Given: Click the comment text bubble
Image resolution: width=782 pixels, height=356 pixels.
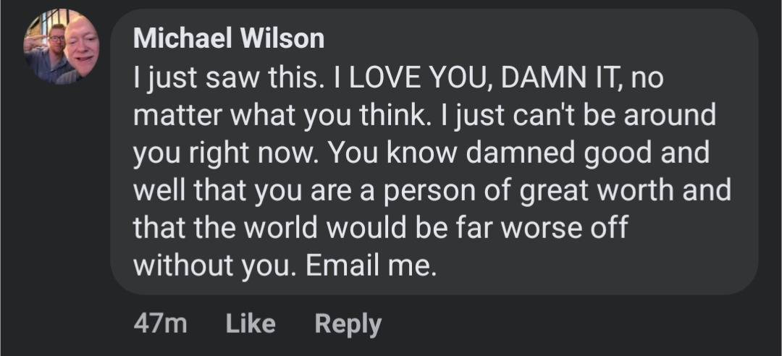Looking at the screenshot, I should pos(434,152).
